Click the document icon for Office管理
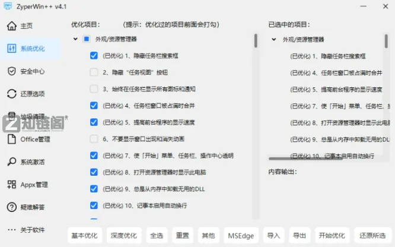Image resolution: width=395 pixels, height=247 pixels. point(12,140)
